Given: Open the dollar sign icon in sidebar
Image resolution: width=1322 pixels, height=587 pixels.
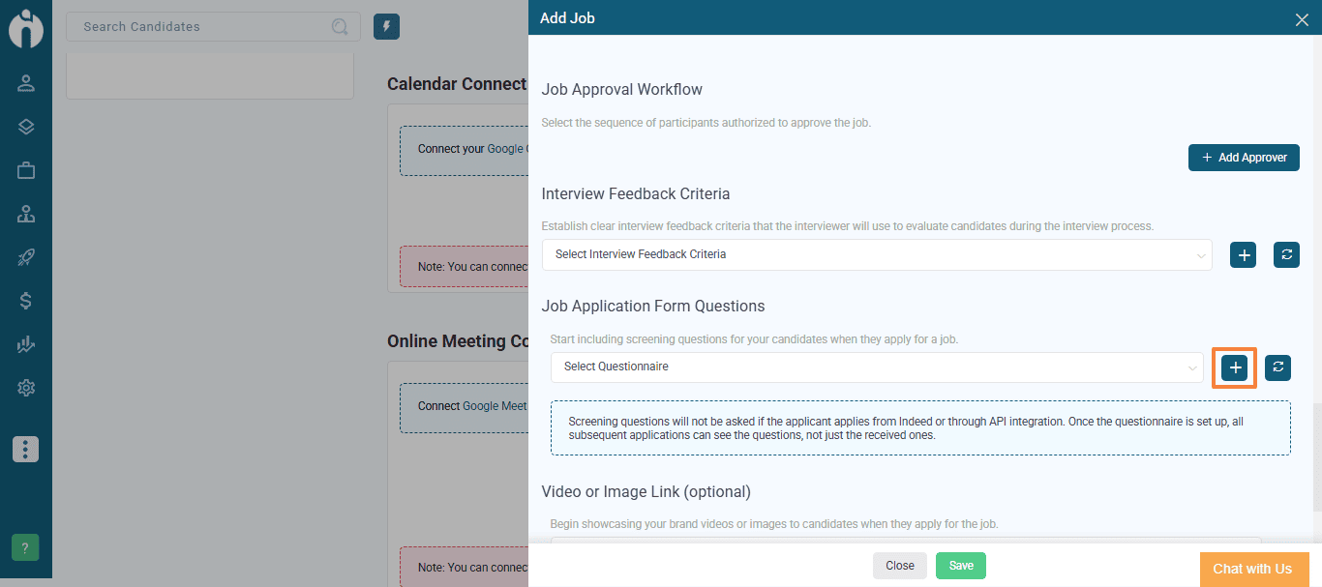Looking at the screenshot, I should click(x=26, y=301).
